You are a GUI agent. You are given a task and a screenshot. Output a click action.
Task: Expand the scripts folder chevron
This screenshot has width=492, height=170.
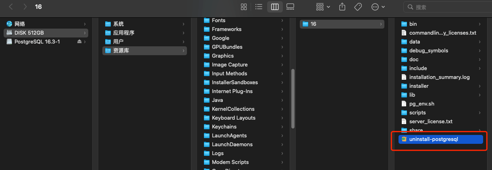coord(480,113)
